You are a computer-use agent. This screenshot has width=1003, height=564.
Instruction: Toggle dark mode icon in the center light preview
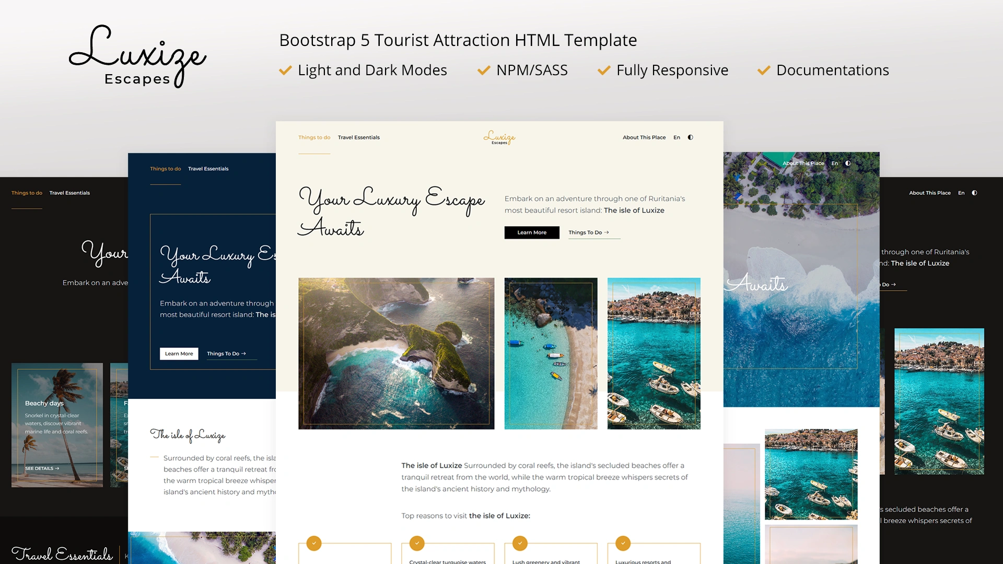691,137
